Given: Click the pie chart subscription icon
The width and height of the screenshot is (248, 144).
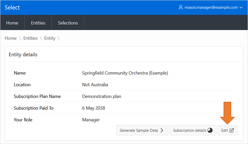Looking at the screenshot, I should point(210,130).
